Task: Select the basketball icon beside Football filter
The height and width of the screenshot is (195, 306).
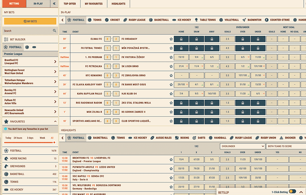Action: coord(27,47)
